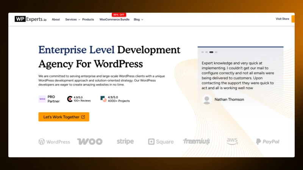This screenshot has width=303, height=170.
Task: Click the AWS partner logo
Action: tap(232, 141)
